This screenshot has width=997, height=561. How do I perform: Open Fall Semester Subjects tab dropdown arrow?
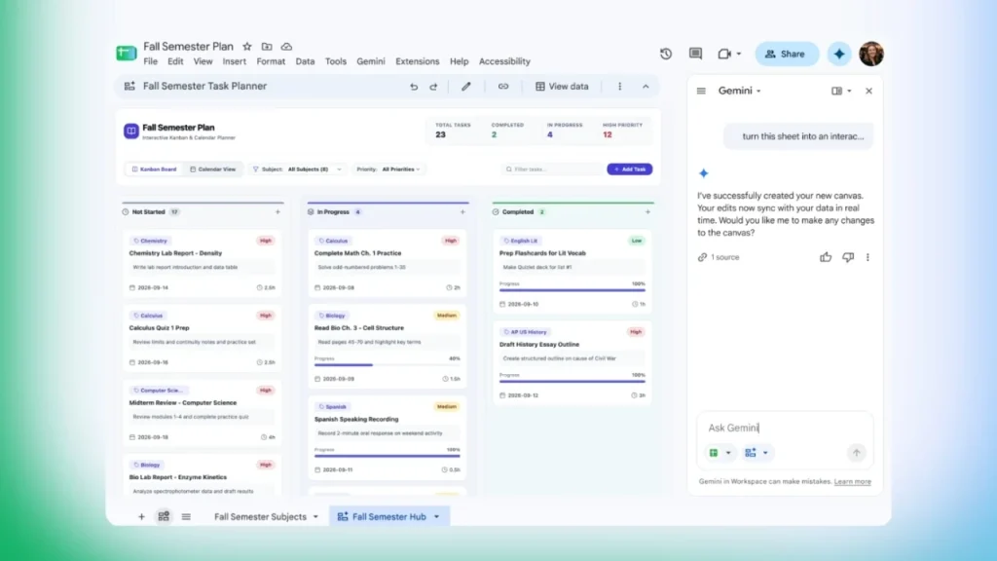click(x=315, y=517)
